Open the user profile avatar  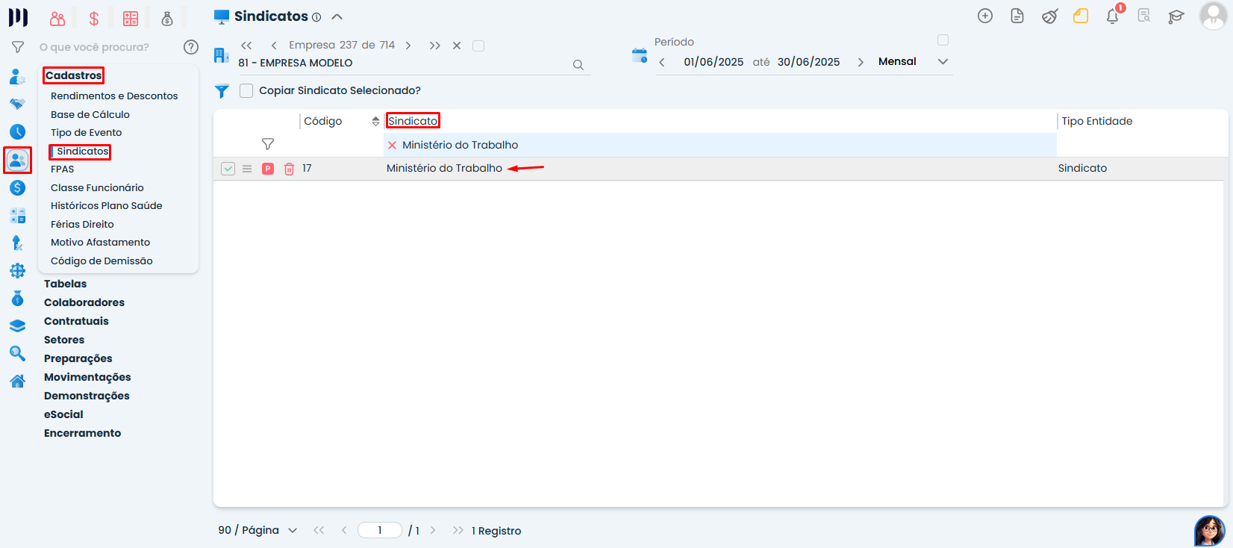1212,15
